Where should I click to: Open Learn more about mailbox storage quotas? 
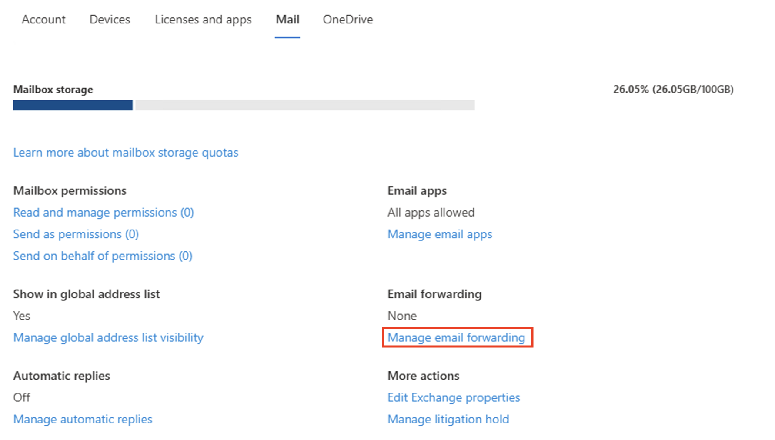[x=126, y=153]
